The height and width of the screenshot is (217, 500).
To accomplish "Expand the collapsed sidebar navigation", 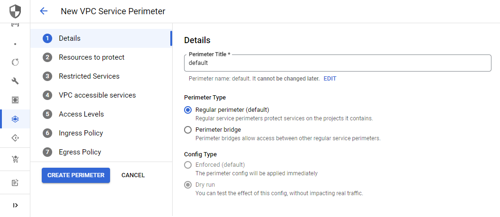I will 15,205.
